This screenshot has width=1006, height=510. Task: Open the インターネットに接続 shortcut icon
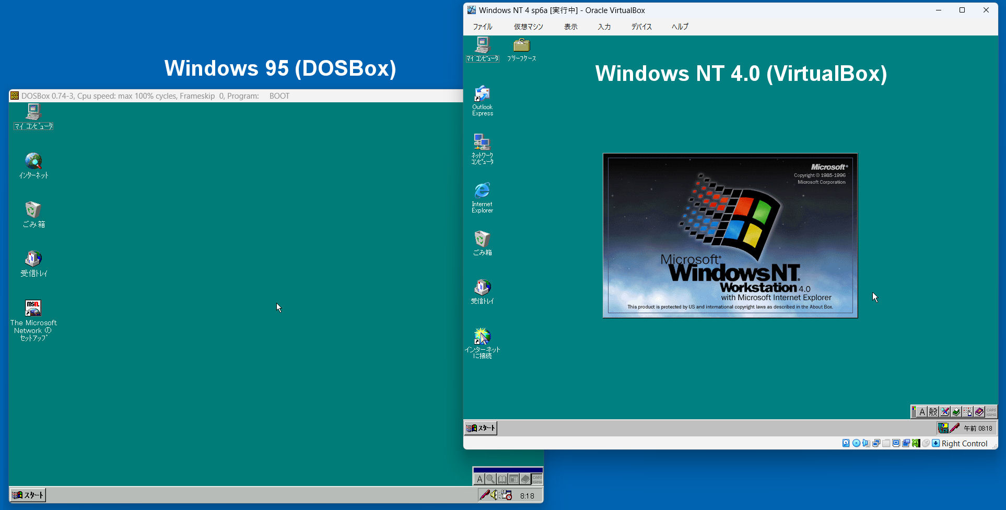[x=482, y=336]
